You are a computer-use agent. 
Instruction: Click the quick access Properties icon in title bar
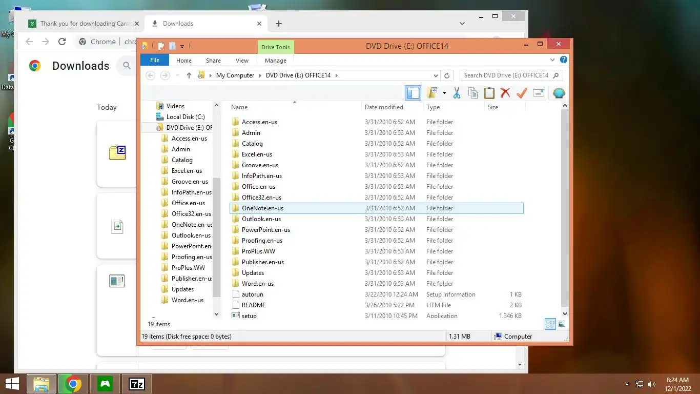(161, 46)
